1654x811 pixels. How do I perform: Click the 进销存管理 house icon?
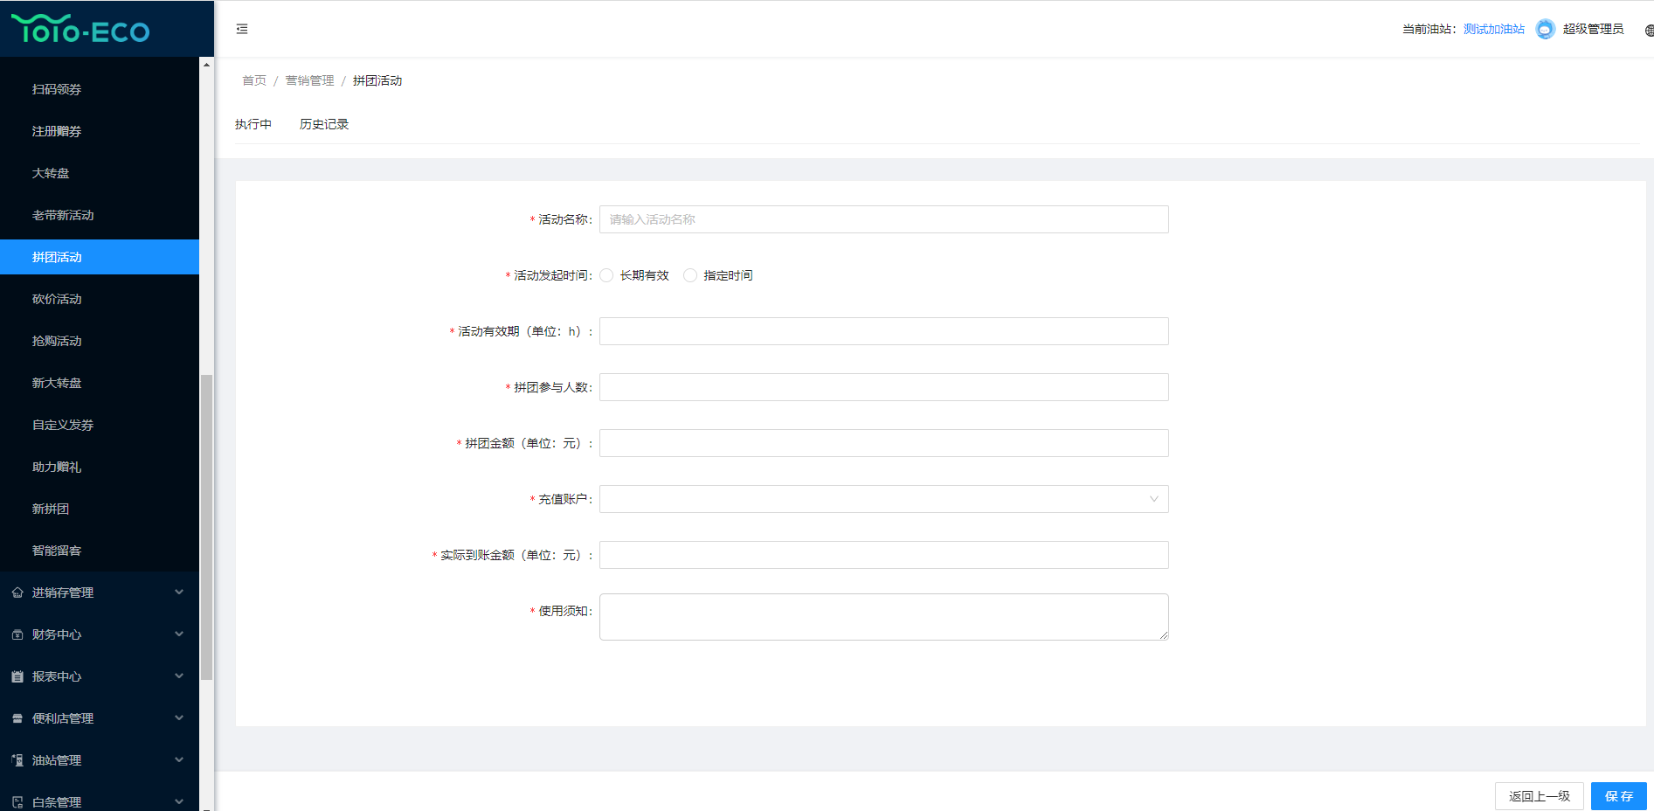(17, 593)
